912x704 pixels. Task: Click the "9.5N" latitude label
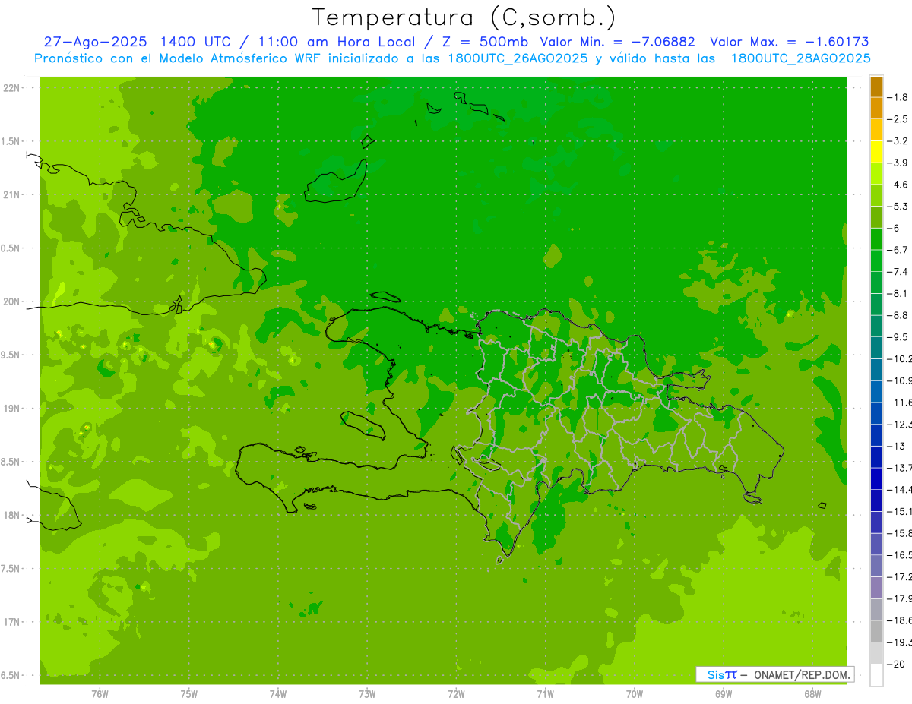point(11,355)
